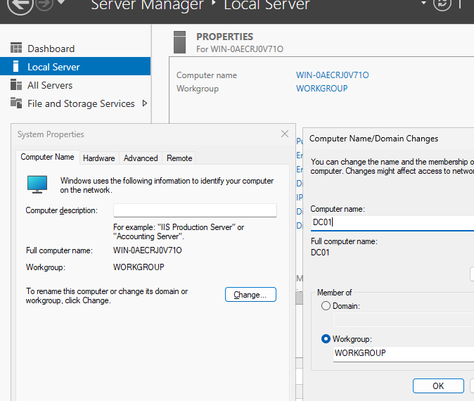Select Dashboard in the sidebar
474x401 pixels.
click(x=51, y=49)
